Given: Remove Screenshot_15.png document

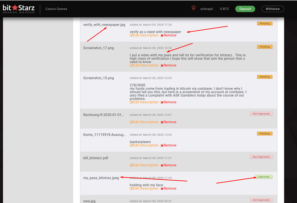Looking at the screenshot, I should click(x=168, y=102).
